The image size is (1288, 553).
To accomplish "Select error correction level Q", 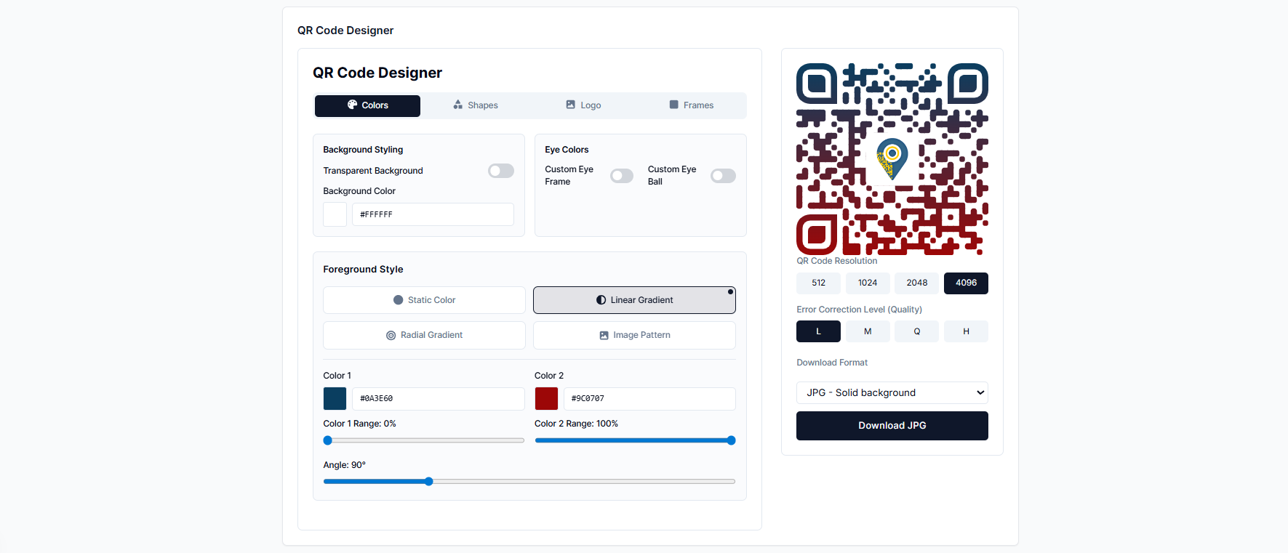I will click(917, 331).
